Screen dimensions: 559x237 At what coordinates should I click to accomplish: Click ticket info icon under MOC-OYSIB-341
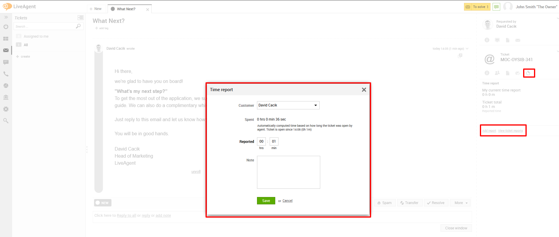487,73
